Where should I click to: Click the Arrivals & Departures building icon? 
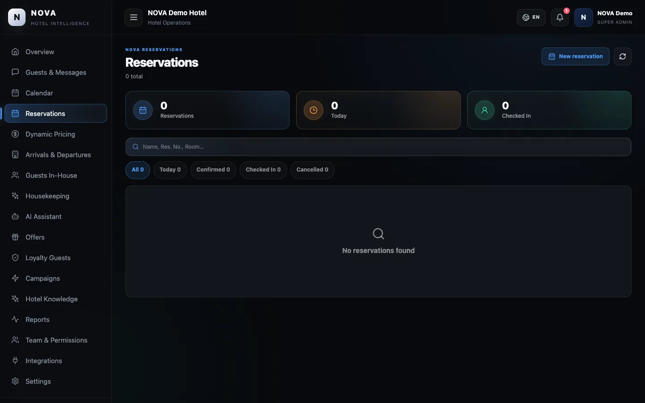(x=15, y=154)
